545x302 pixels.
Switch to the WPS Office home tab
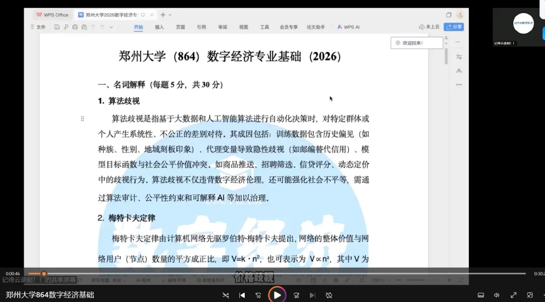pos(52,15)
